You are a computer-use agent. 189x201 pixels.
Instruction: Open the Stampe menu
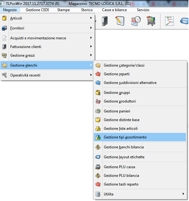[x=64, y=10]
